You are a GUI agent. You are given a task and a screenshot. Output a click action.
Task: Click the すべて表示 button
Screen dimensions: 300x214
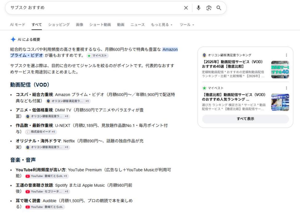pos(246,119)
